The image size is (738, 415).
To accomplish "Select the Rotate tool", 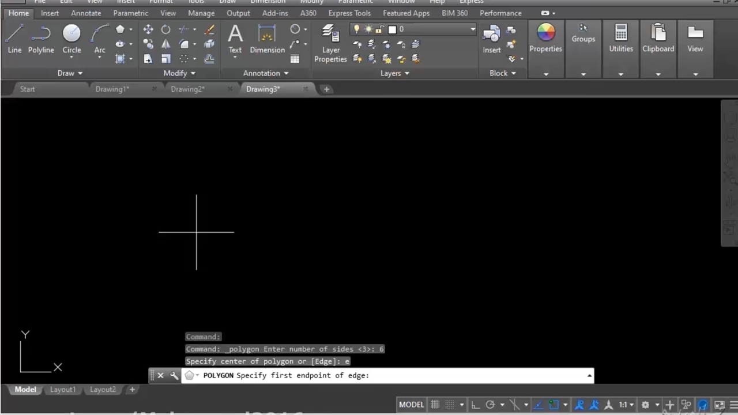I will (x=166, y=29).
